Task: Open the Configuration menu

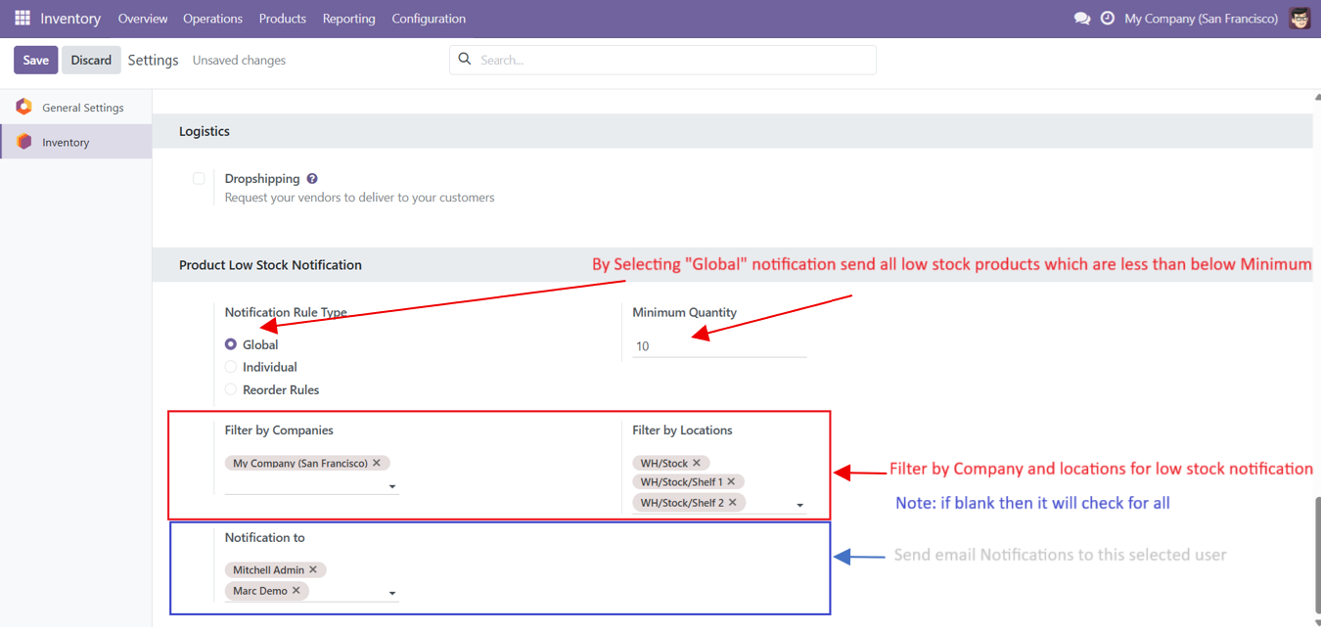Action: tap(429, 19)
